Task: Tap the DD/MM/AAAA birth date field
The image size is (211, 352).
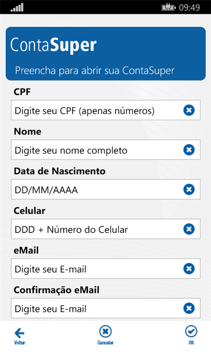Action: [106, 189]
